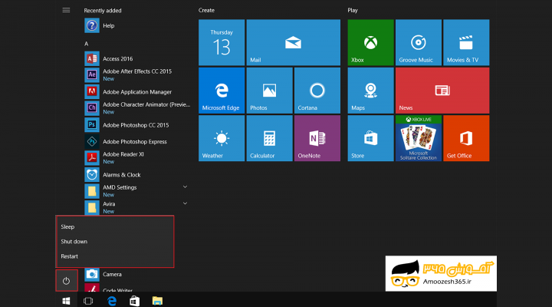Screen dimensions: 552x307
Task: Open Store from the taskbar
Action: coord(134,301)
